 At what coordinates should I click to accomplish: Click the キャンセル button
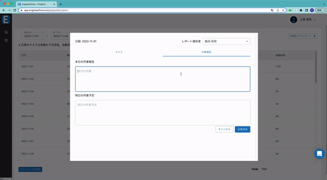224,129
